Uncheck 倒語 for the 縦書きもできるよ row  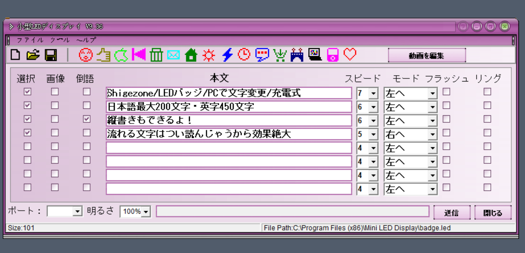pos(87,119)
